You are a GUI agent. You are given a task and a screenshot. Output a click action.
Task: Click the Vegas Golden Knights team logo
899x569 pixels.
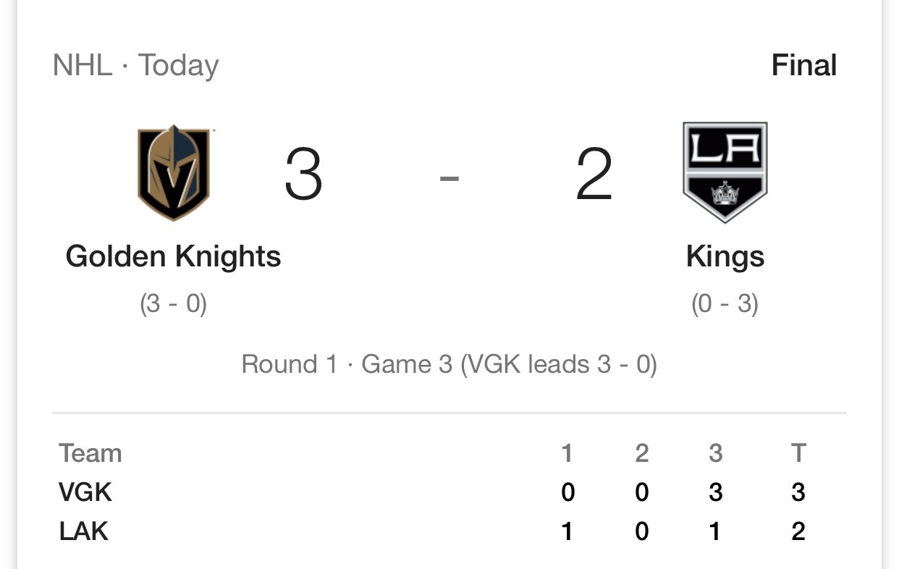click(174, 173)
